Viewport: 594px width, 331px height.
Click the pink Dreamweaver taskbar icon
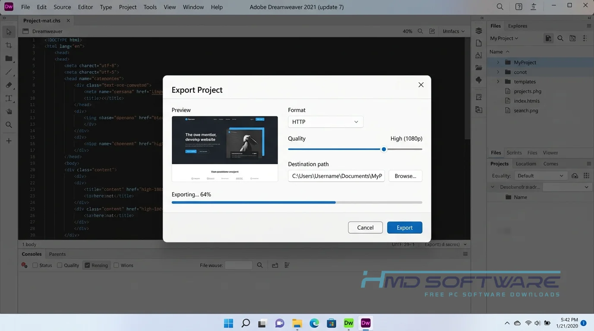[x=366, y=323]
